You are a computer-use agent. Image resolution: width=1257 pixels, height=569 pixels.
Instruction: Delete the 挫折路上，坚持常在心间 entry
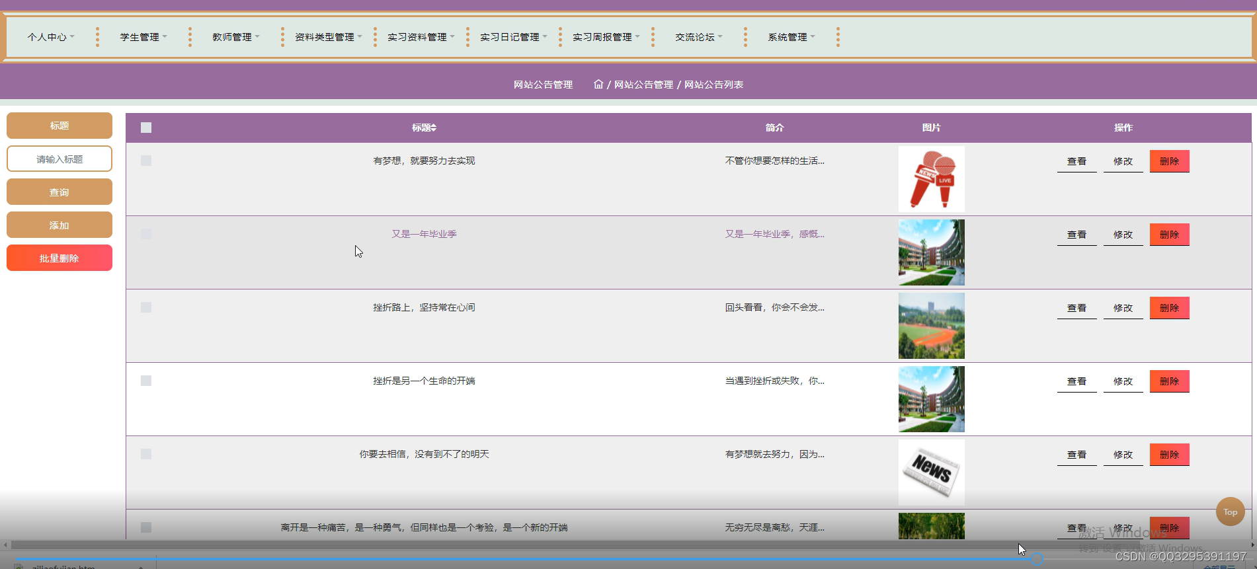(x=1170, y=308)
